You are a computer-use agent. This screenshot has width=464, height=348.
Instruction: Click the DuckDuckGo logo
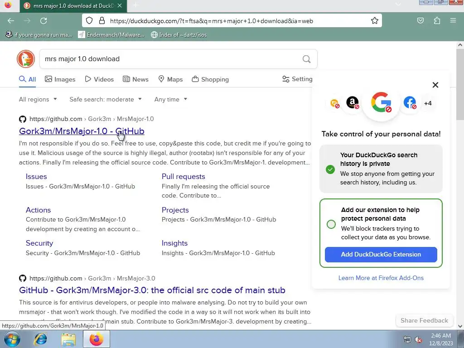[26, 59]
